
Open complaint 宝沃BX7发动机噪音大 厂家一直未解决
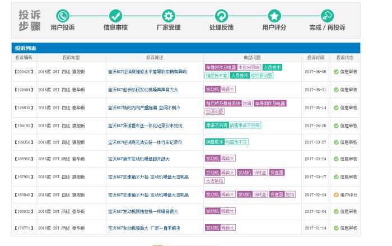tap(144, 228)
